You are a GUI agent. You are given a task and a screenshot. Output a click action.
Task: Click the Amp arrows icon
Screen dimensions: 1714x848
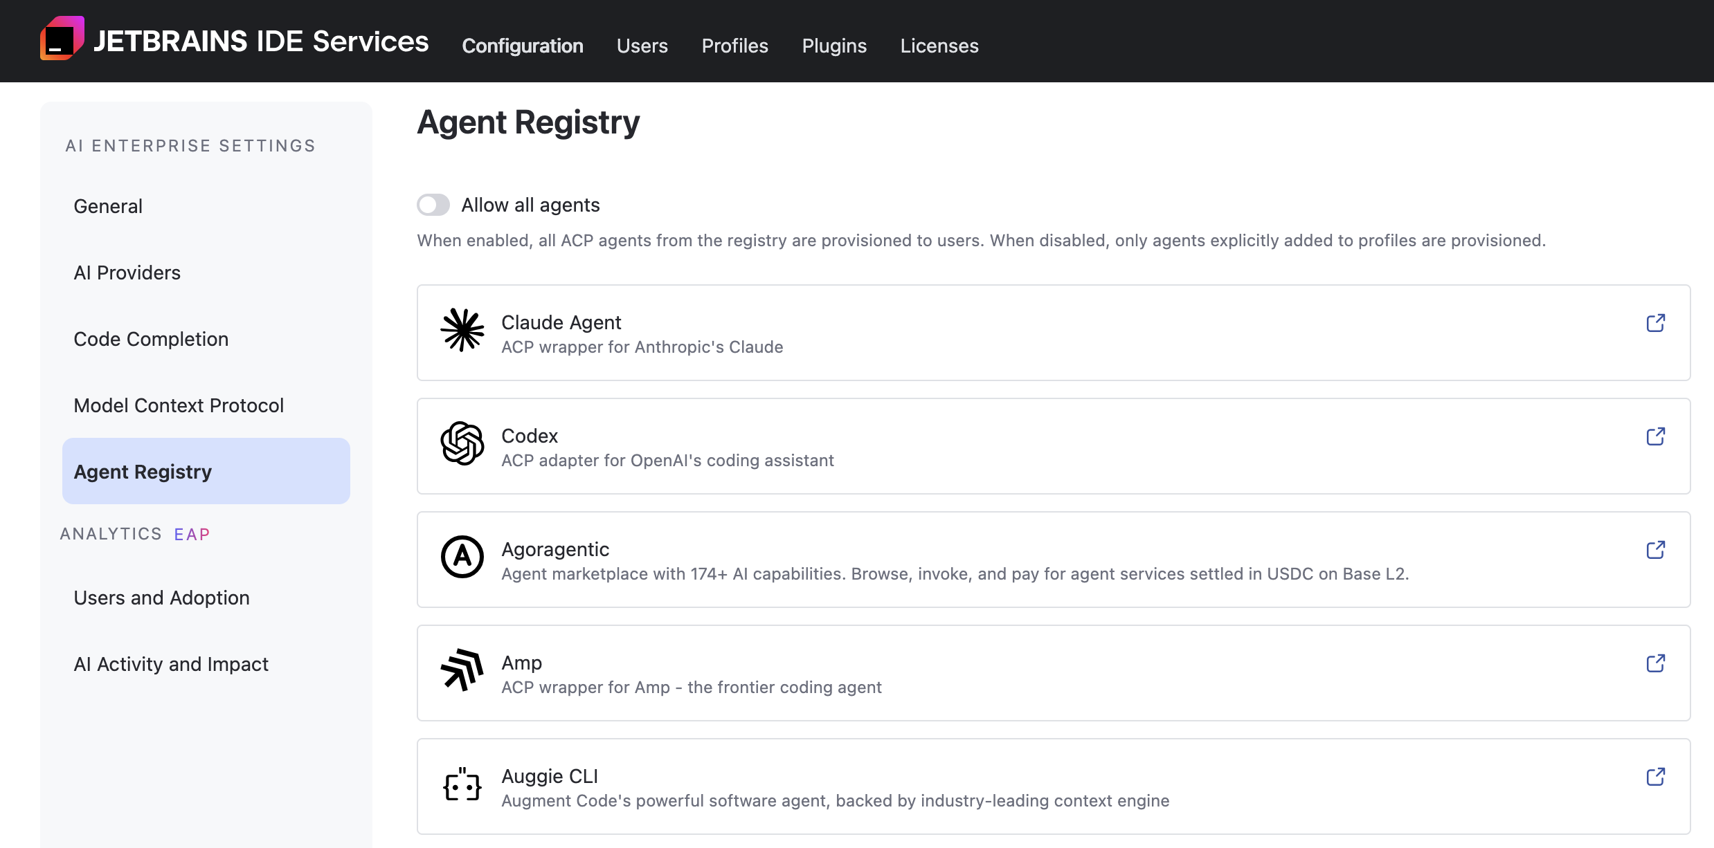(462, 670)
